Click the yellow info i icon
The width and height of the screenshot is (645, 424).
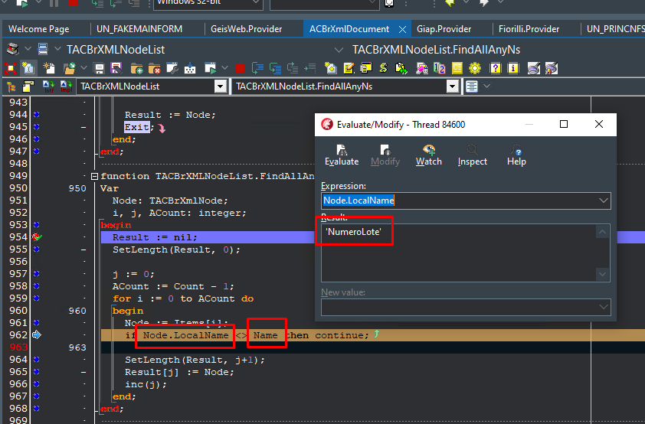513,68
